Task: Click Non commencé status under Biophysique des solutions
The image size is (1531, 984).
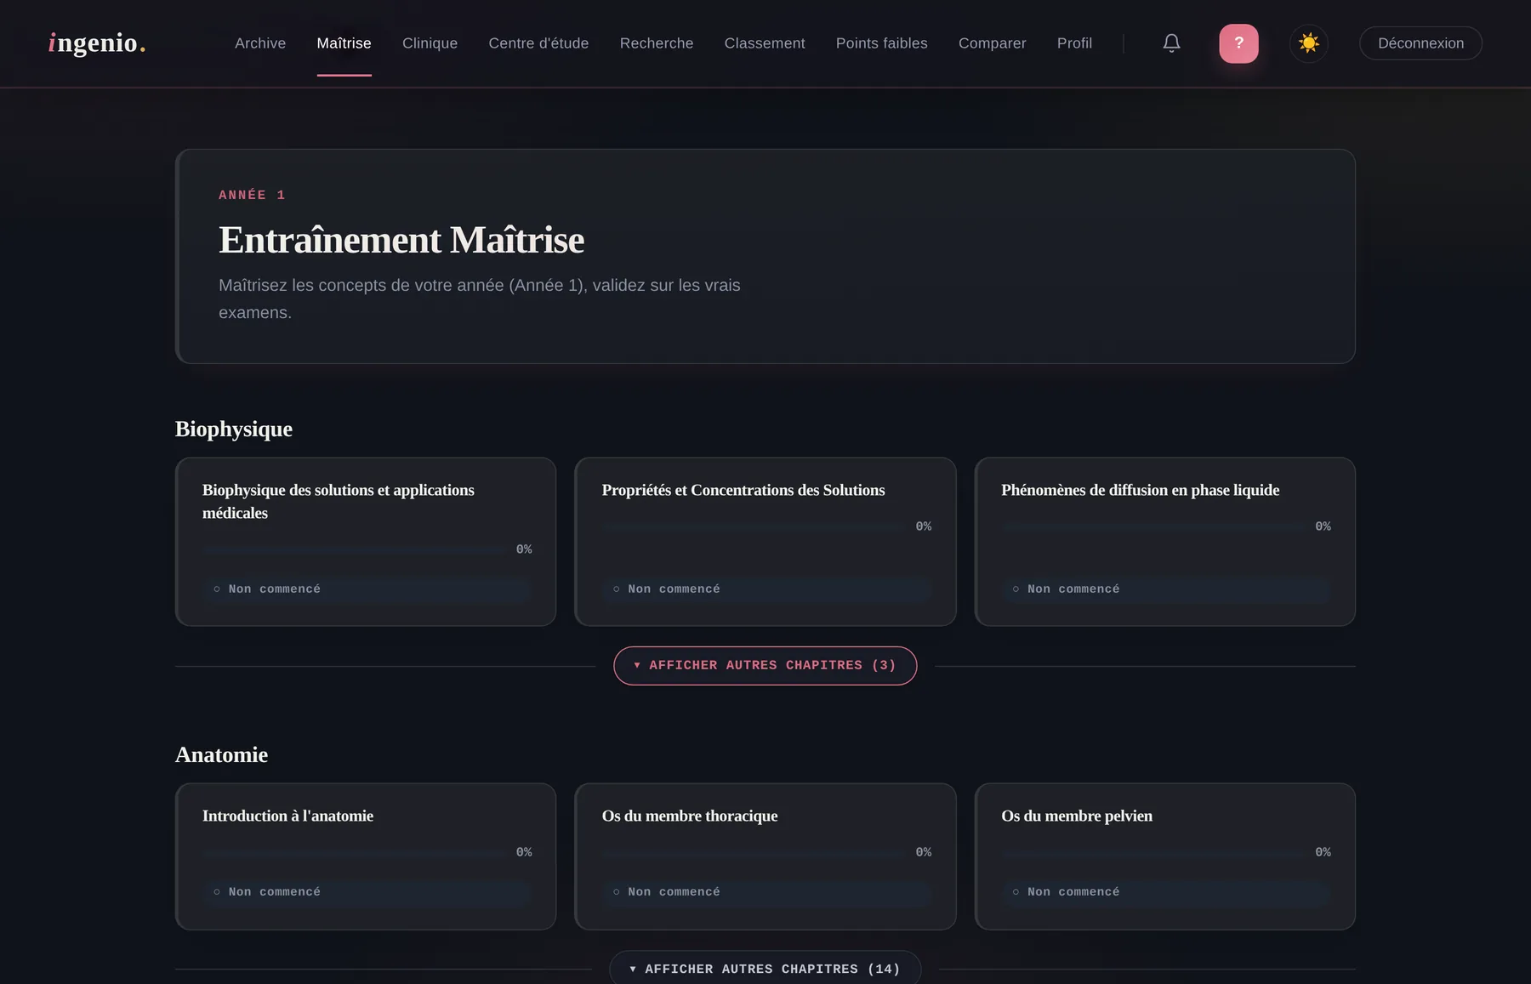Action: click(x=367, y=589)
